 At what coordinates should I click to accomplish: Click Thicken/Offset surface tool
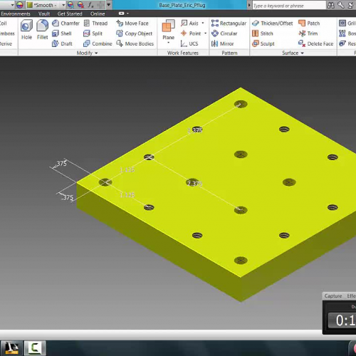click(x=272, y=23)
